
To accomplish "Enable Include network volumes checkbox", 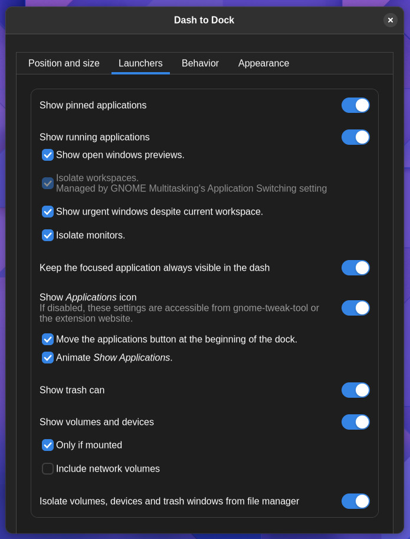I will [48, 469].
